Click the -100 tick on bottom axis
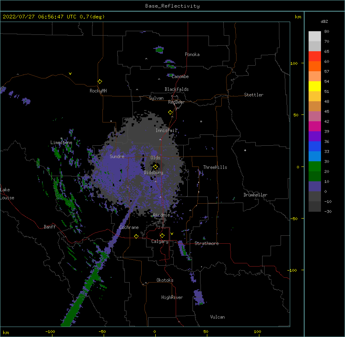This screenshot has height=337, width=345. (x=50, y=331)
